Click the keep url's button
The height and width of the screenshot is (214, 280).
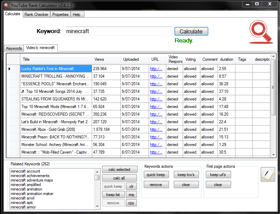[x=218, y=175]
